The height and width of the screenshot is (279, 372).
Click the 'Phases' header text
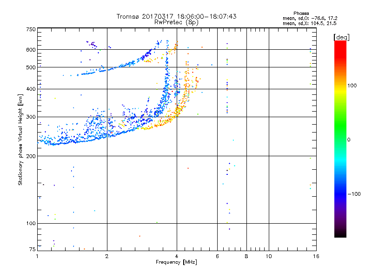[301, 13]
